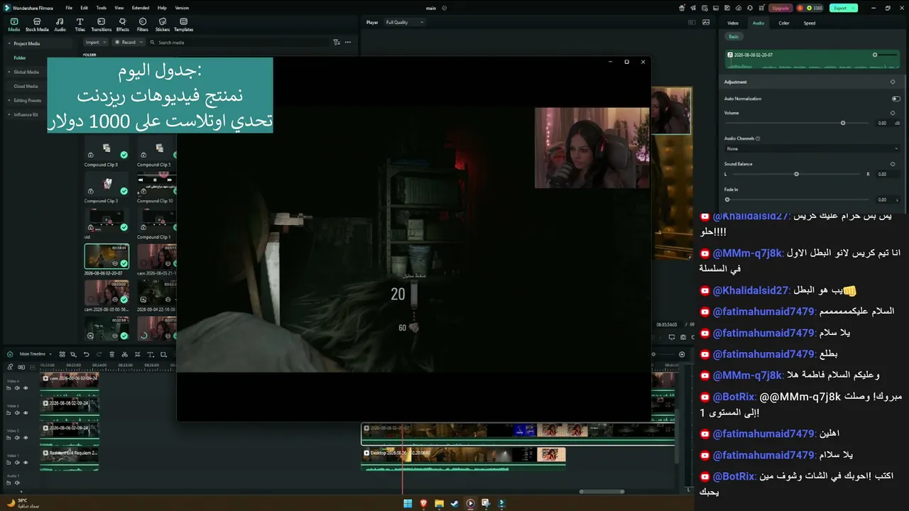
Task: Open the Cloud Media section
Action: [x=26, y=87]
